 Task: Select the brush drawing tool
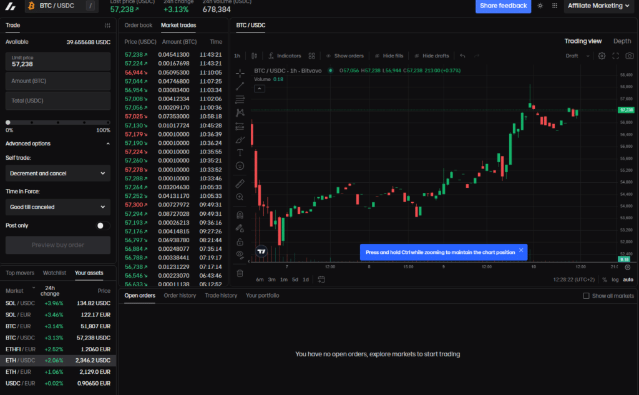(240, 140)
